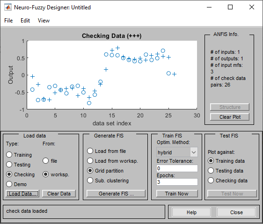Click the Epochs input field
The height and width of the screenshot is (224, 263).
pos(177,182)
